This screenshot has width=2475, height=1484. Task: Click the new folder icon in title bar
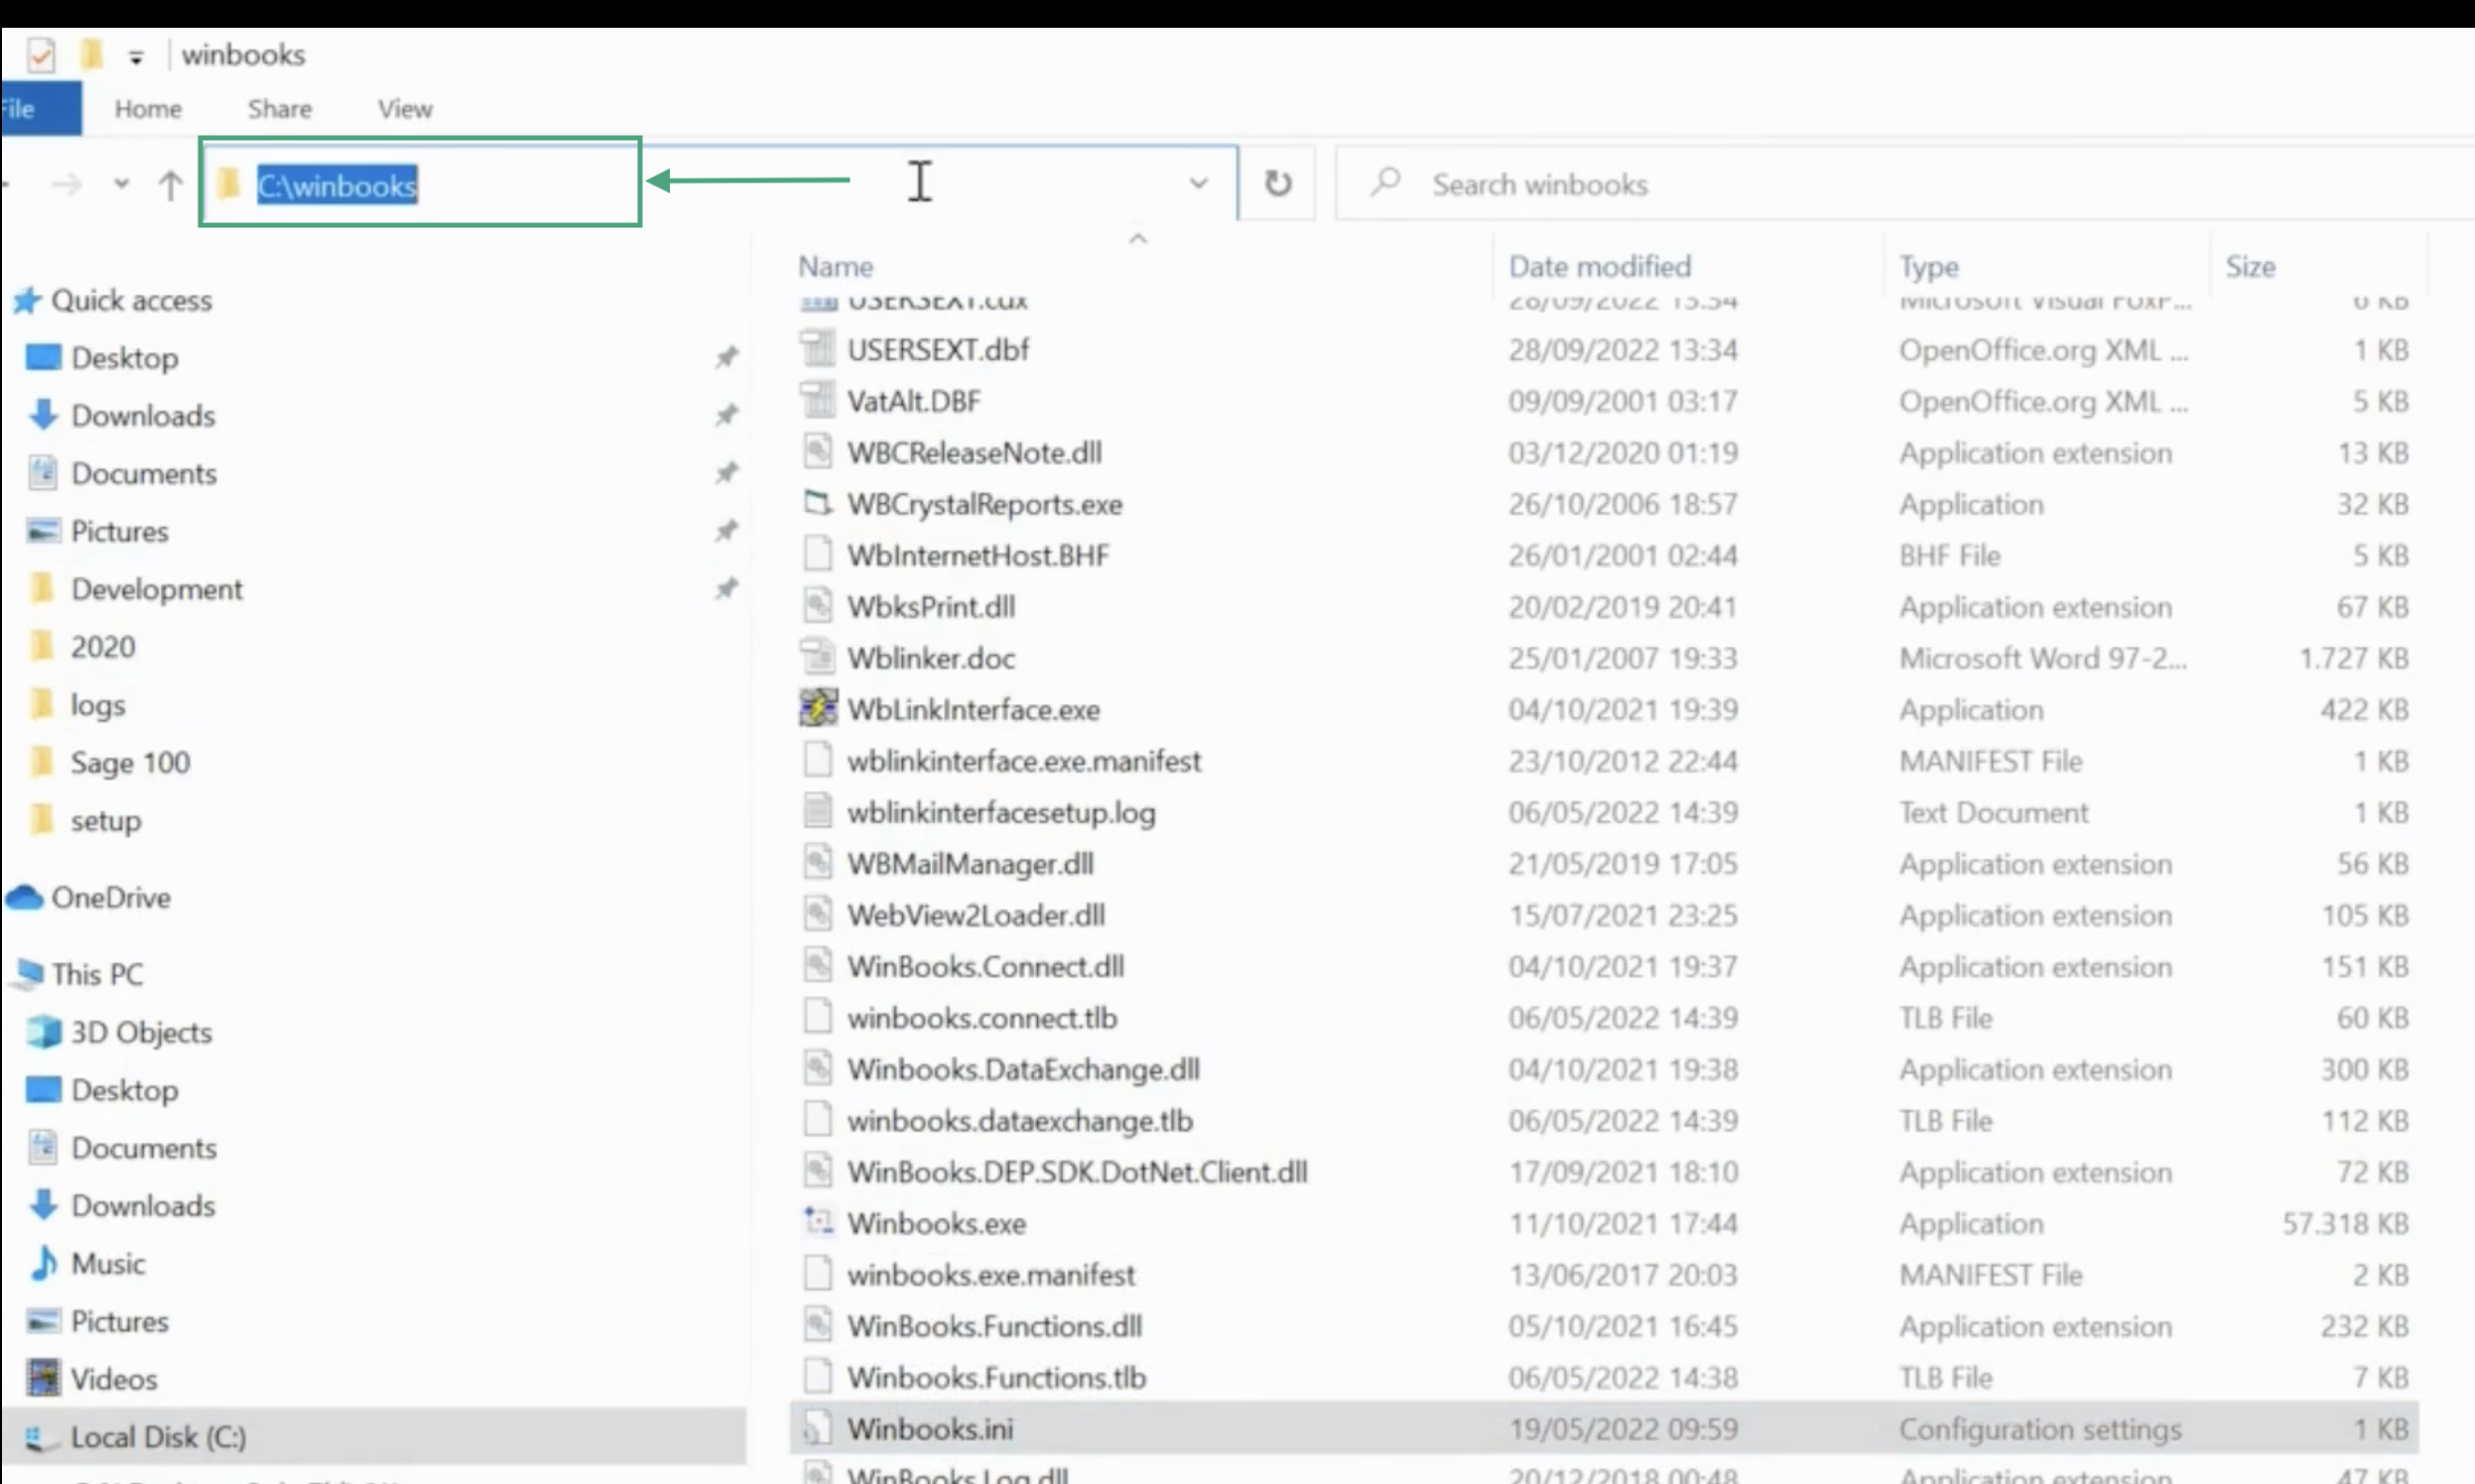pos(91,54)
